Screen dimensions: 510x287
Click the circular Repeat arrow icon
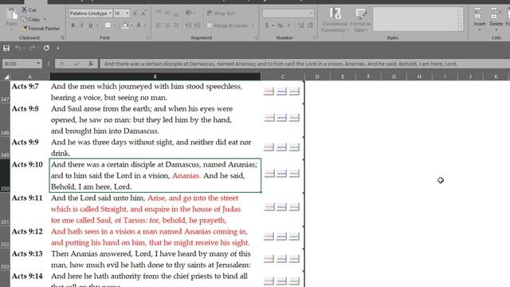[46, 48]
